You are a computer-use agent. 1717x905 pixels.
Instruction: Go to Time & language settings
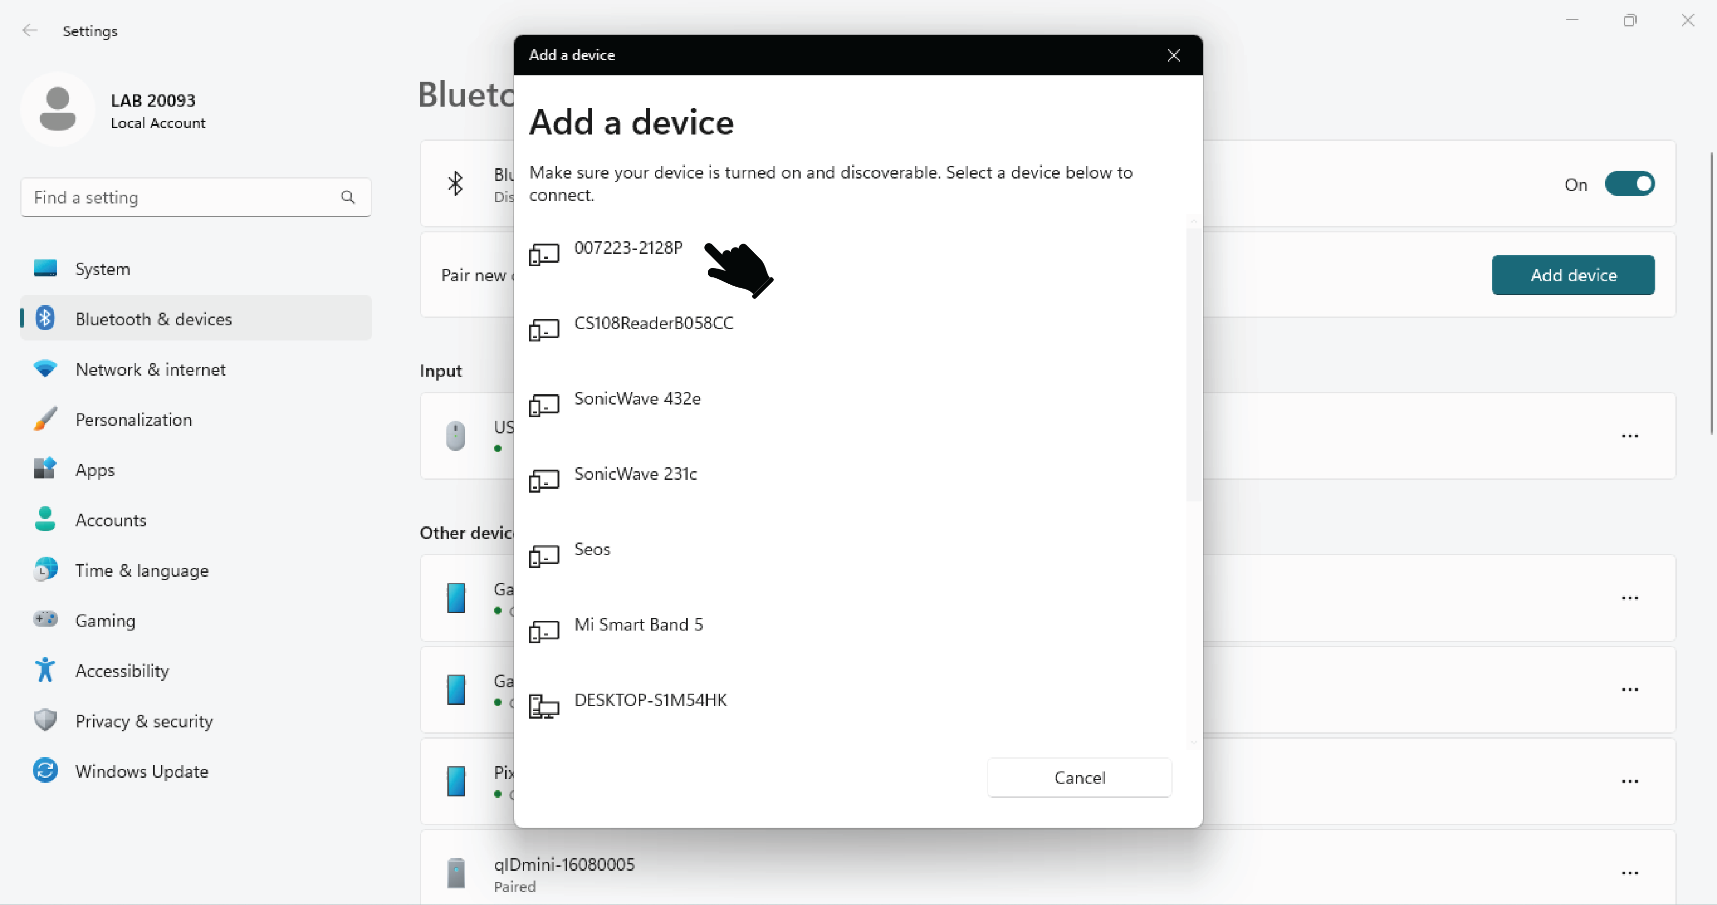141,570
